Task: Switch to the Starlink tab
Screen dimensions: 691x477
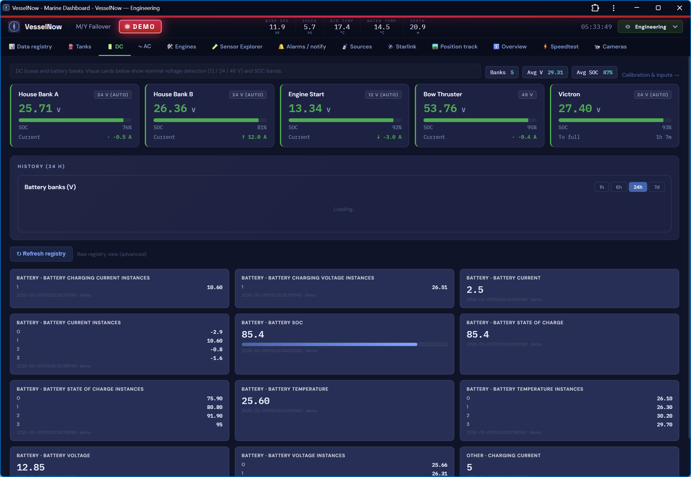Action: (x=402, y=47)
